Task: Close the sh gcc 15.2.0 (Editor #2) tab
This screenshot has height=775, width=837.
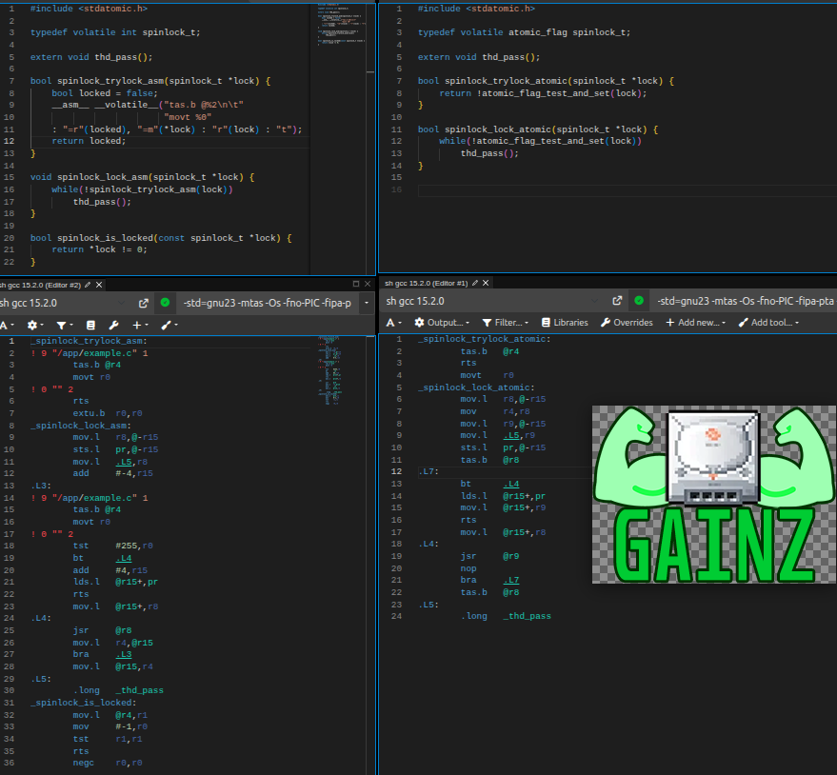Action: pos(99,285)
